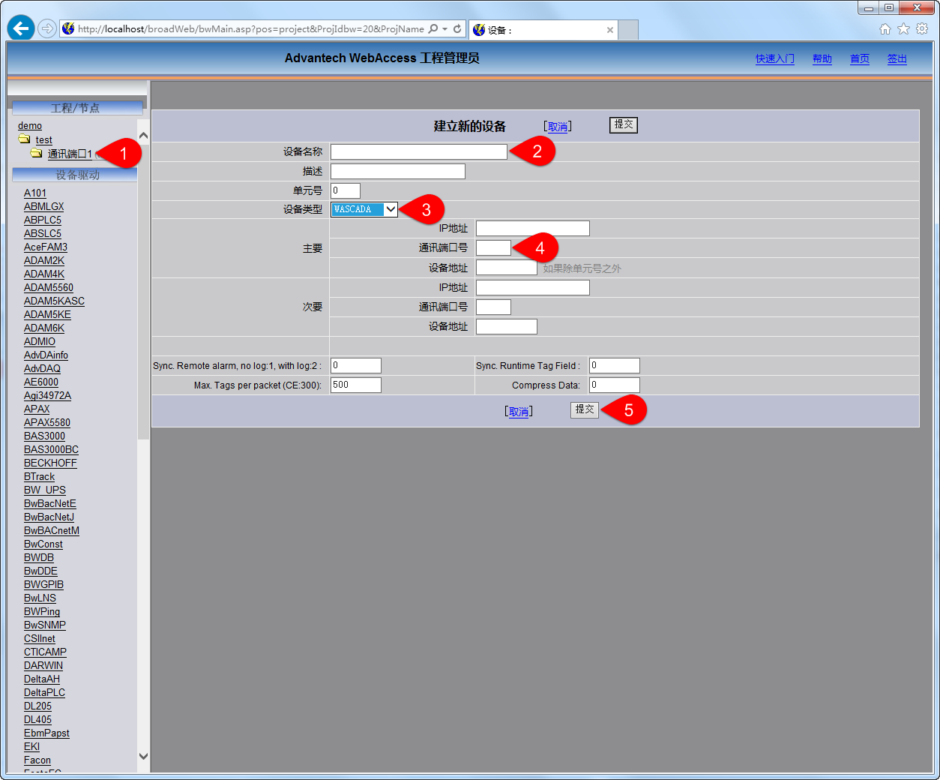Viewport: 940px width, 780px height.
Task: Click the 设备名称 input field
Action: (x=418, y=151)
